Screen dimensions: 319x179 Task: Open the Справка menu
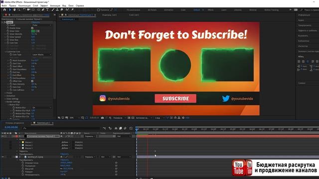point(80,5)
